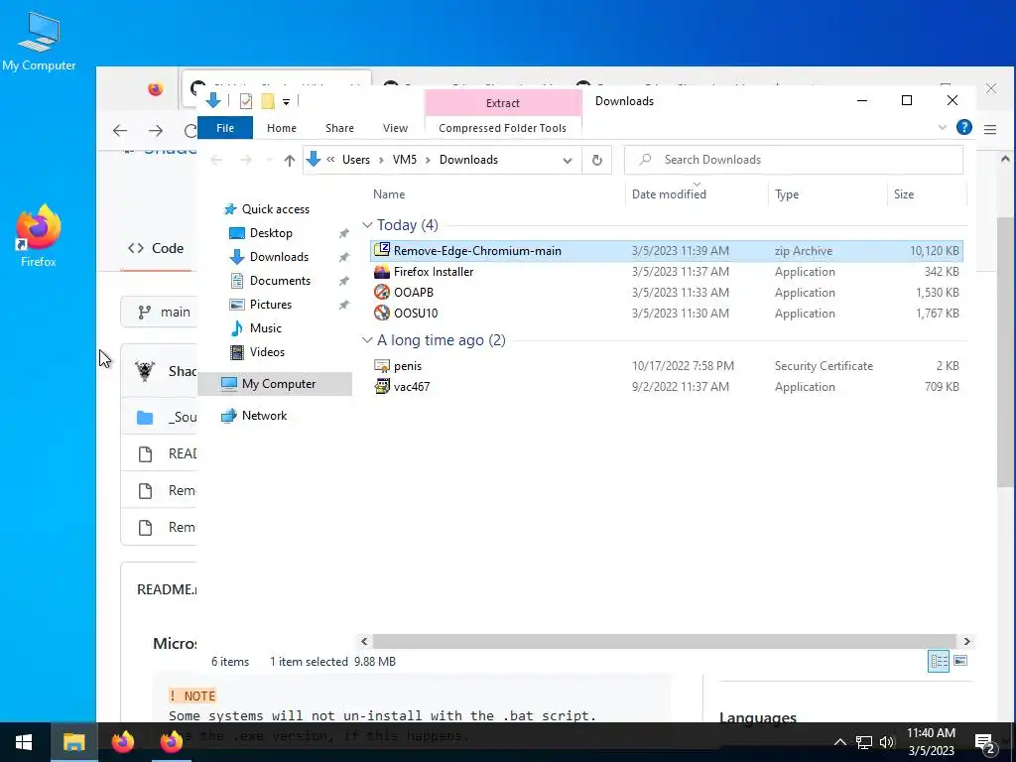
Task: Select My Computer in navigation pane
Action: (275, 384)
